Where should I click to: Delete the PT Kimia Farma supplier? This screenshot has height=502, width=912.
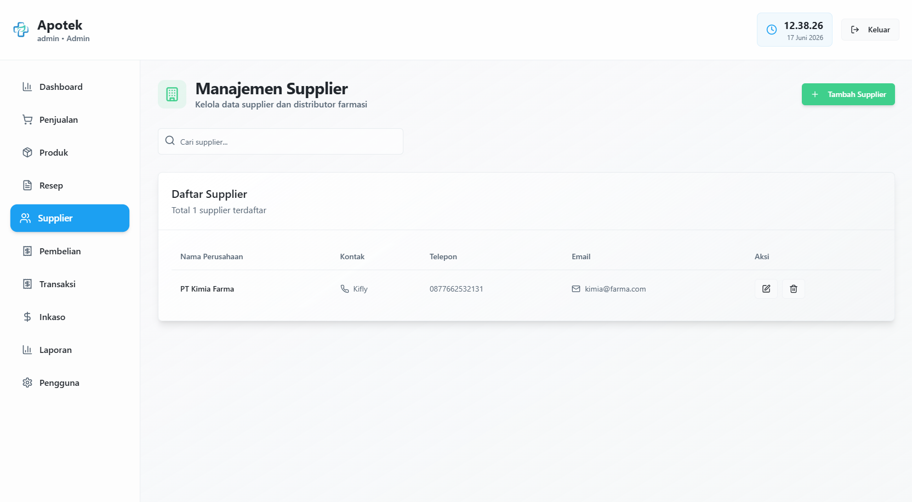tap(794, 289)
